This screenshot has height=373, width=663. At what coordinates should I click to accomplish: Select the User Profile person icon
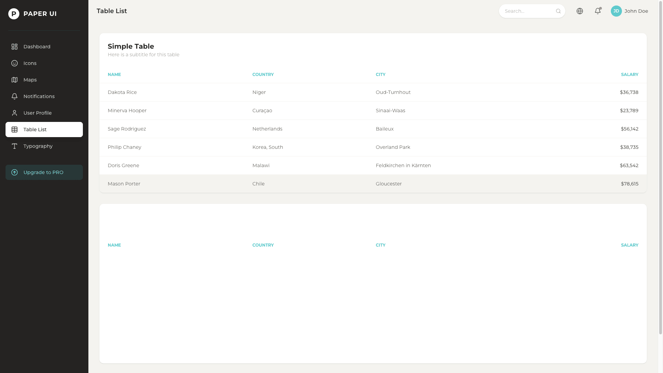coord(14,113)
